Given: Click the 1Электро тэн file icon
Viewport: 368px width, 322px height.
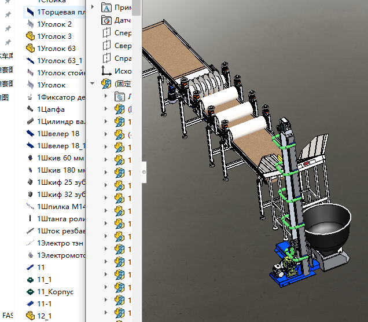Looking at the screenshot, I should 30,243.
